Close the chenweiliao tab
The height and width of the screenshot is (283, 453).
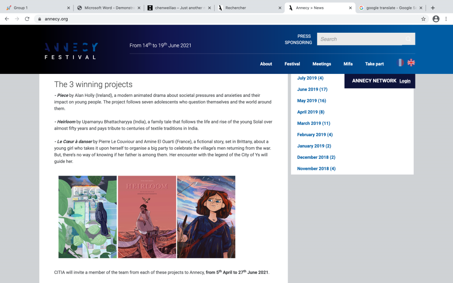pos(209,8)
